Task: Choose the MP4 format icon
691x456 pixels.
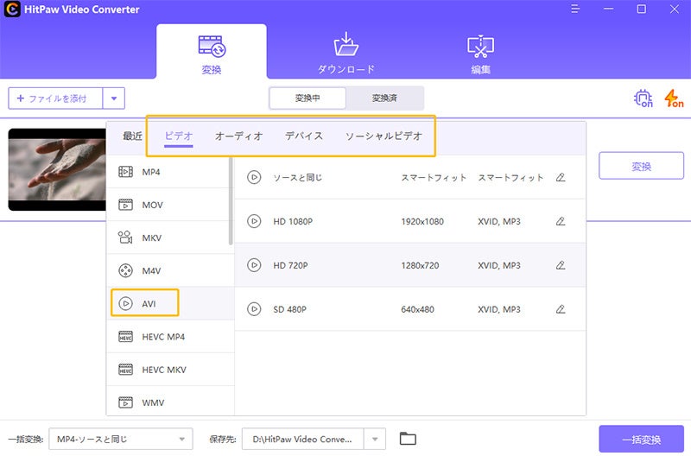Action: coord(125,172)
